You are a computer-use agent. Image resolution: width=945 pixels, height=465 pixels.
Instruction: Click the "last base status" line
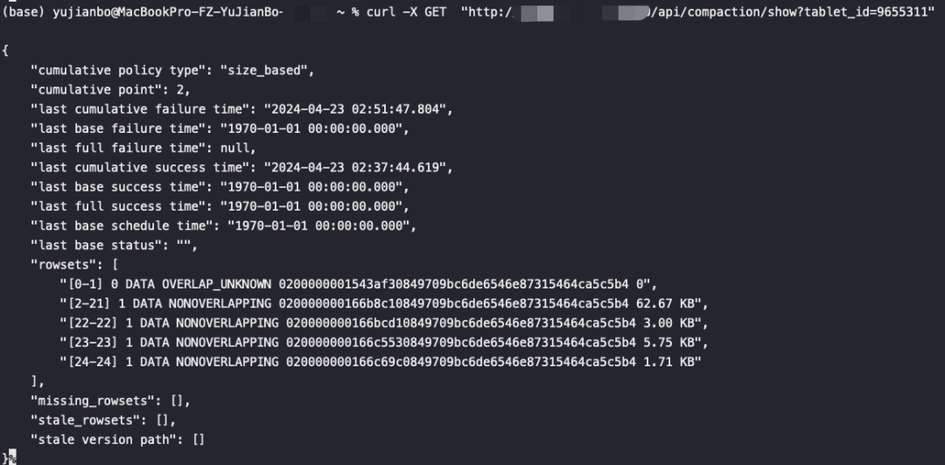click(x=114, y=245)
